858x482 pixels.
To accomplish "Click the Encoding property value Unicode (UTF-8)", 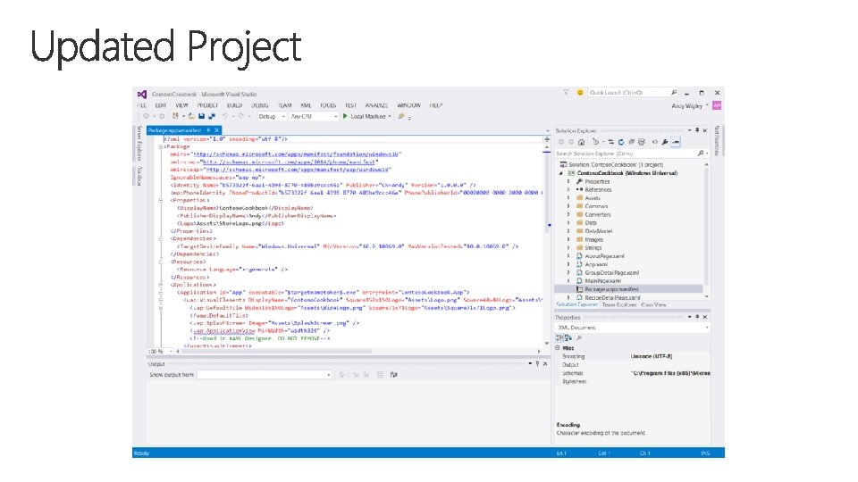I will (652, 356).
